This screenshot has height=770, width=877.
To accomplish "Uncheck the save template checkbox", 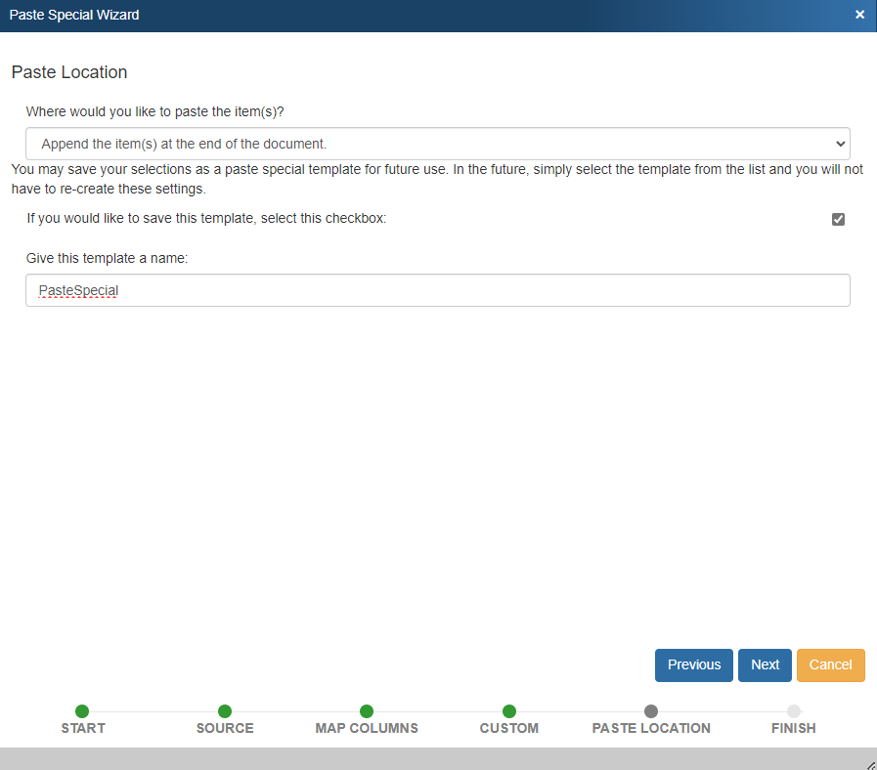I will 838,219.
